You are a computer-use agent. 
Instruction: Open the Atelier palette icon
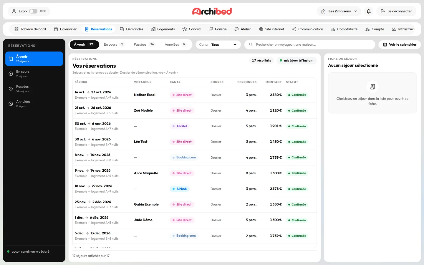click(236, 29)
